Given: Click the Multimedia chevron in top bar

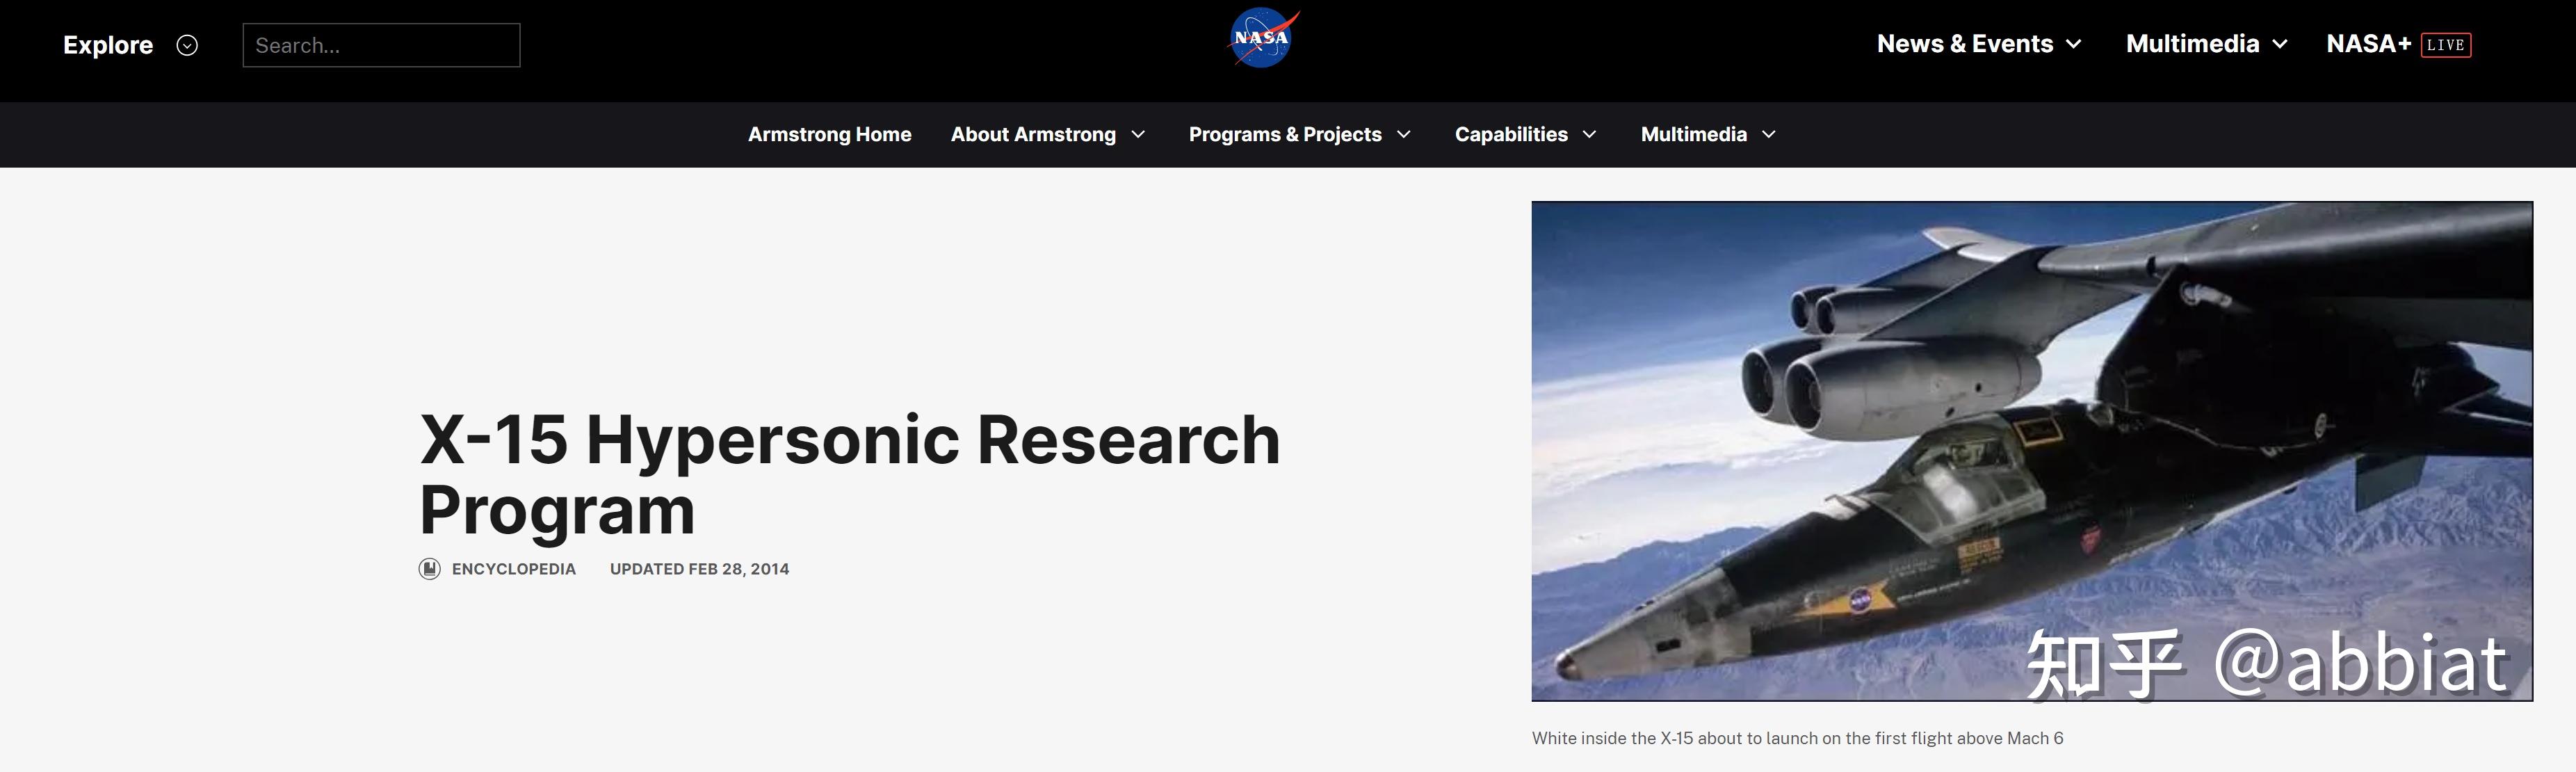Looking at the screenshot, I should coord(2281,45).
